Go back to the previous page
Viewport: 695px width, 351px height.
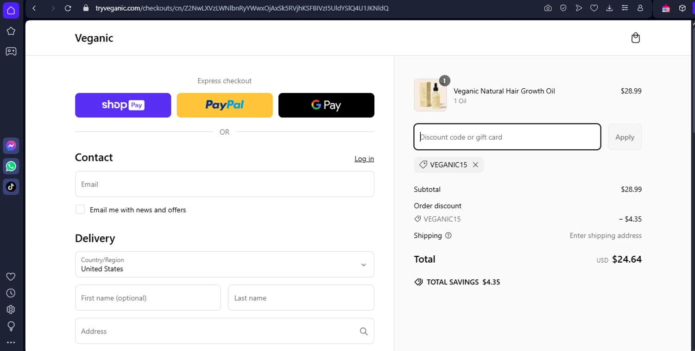35,8
